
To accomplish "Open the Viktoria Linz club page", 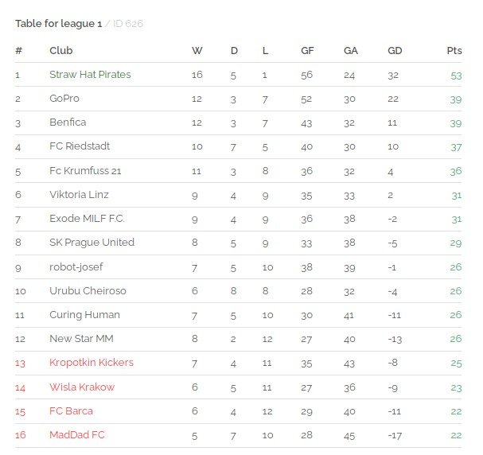I will [x=79, y=195].
